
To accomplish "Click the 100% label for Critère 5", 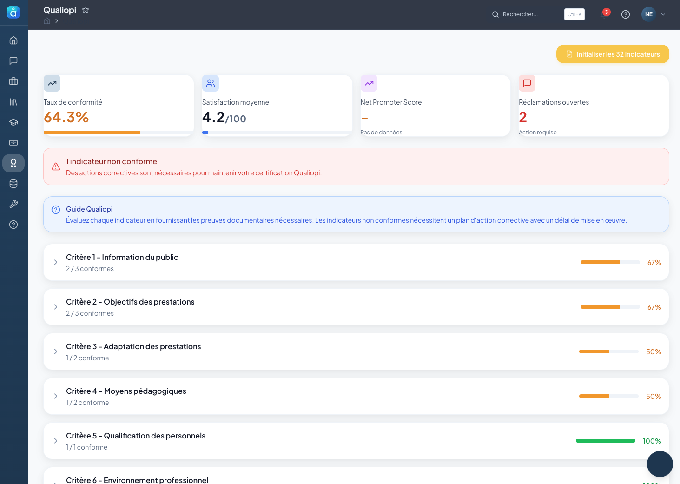I will (x=652, y=441).
